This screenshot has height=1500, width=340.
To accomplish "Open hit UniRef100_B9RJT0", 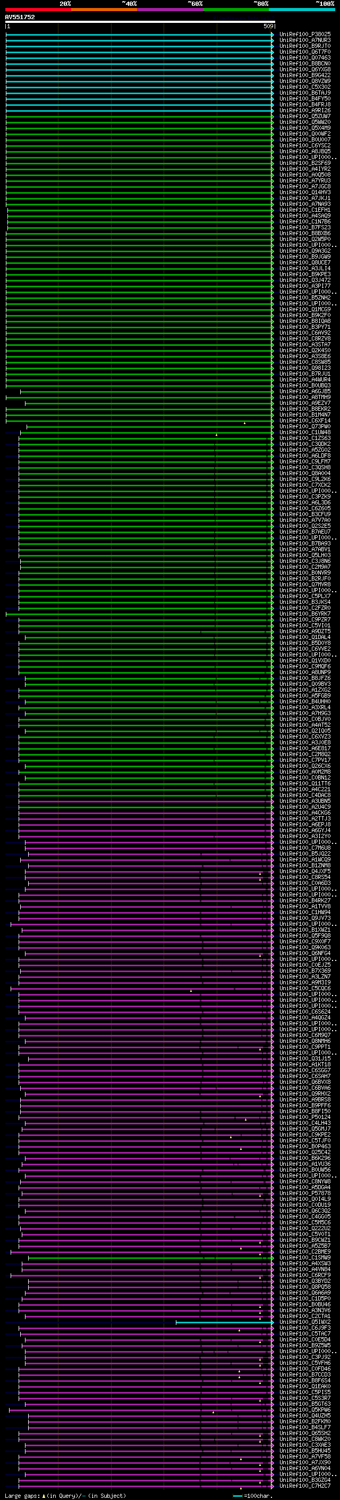I will pos(305,46).
